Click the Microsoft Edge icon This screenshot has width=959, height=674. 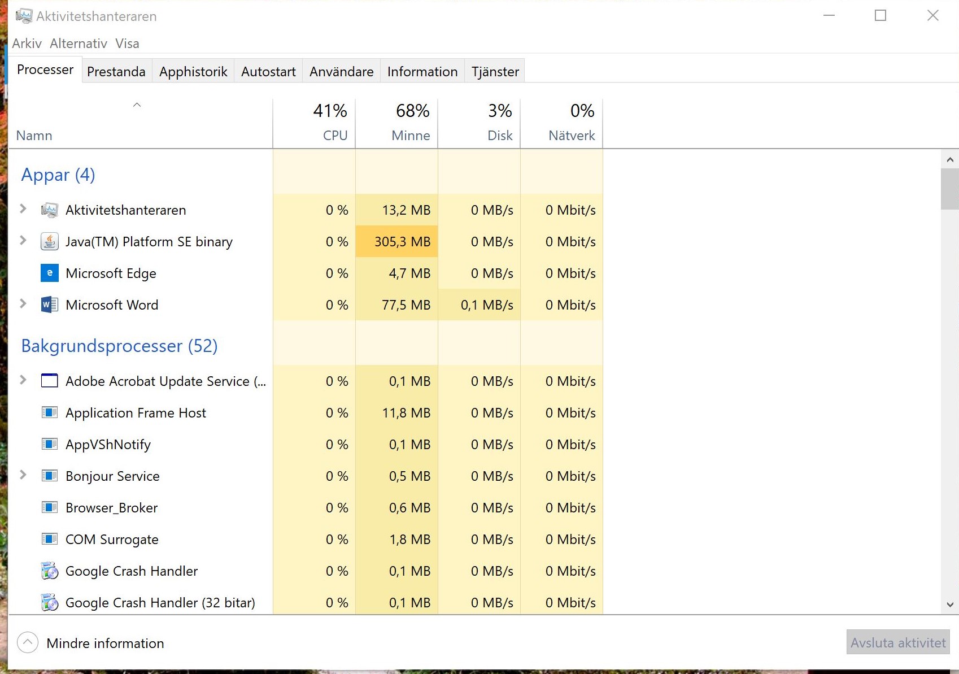pyautogui.click(x=50, y=273)
